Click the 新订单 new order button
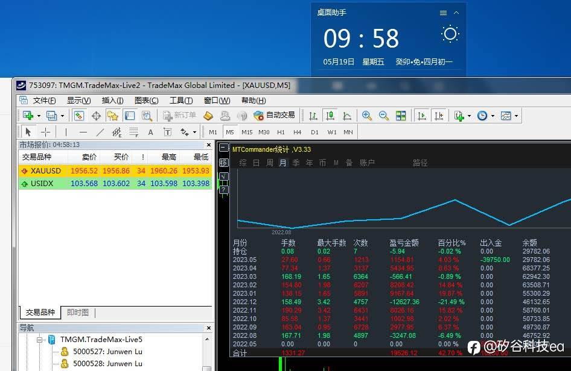The image size is (571, 371). (179, 116)
